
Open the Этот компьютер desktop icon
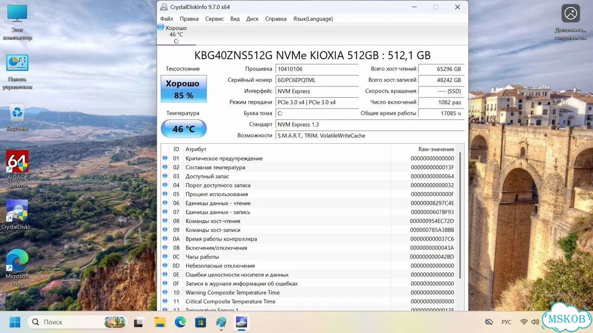click(x=17, y=22)
